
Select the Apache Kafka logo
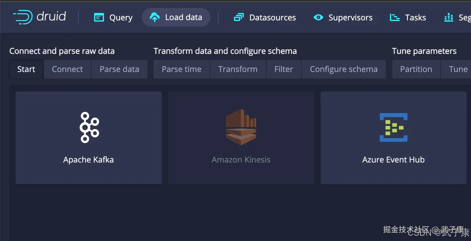click(89, 127)
